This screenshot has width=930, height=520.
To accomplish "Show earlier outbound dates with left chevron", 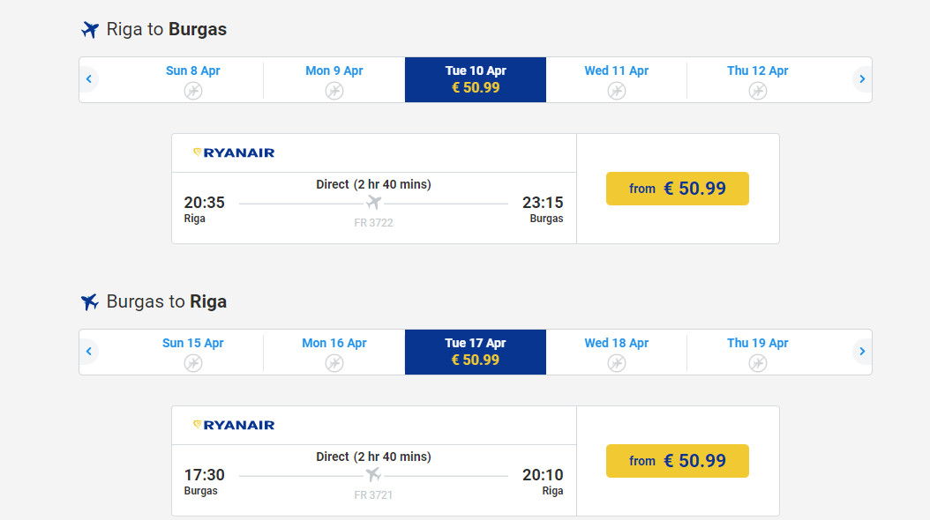I will [89, 78].
